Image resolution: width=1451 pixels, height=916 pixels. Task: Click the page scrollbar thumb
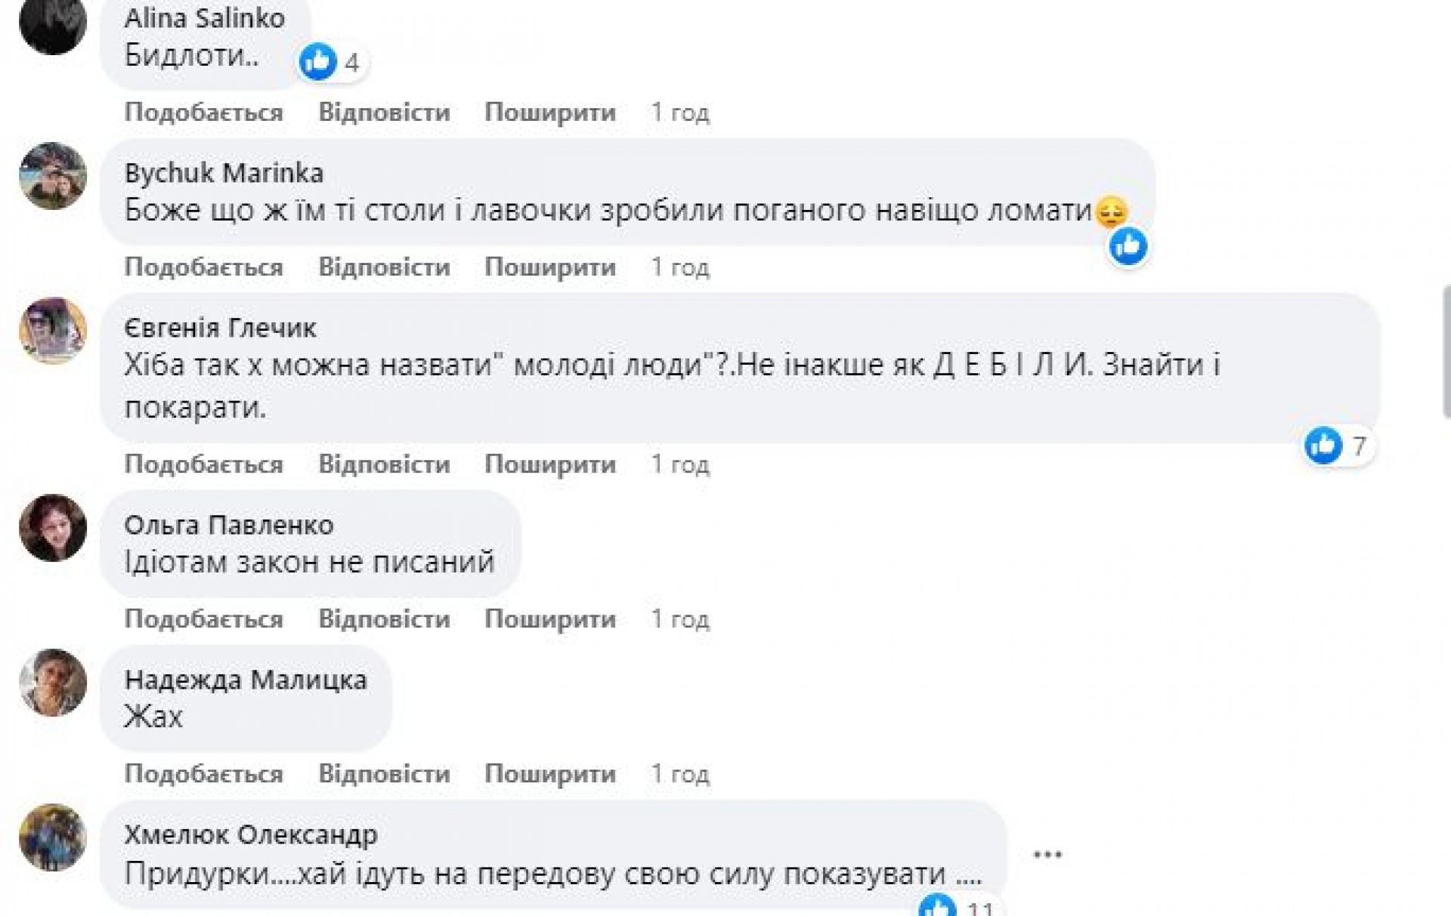coord(1446,351)
